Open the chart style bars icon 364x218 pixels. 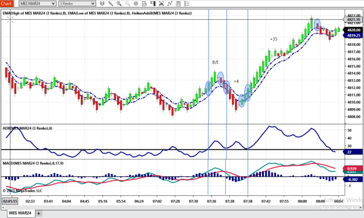pos(102,3)
